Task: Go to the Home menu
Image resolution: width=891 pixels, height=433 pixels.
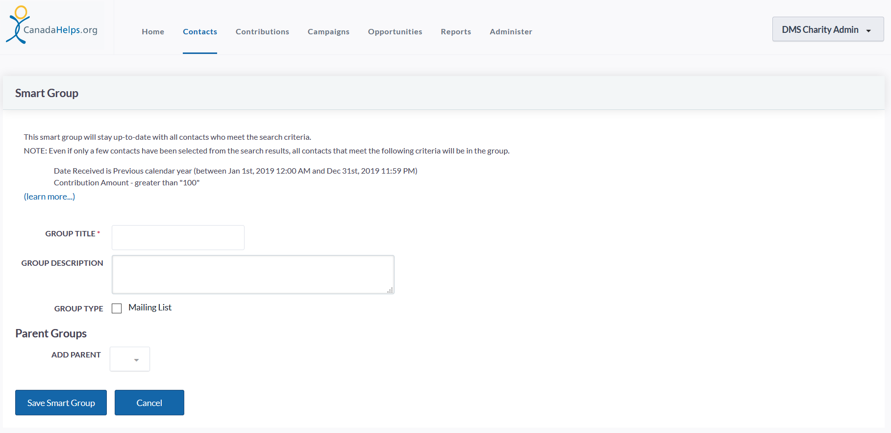Action: click(x=153, y=31)
